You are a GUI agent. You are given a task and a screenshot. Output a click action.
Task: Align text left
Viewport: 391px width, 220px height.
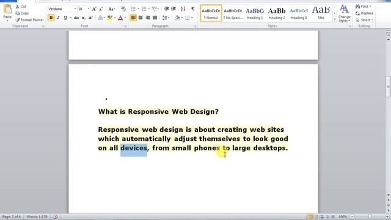133,18
